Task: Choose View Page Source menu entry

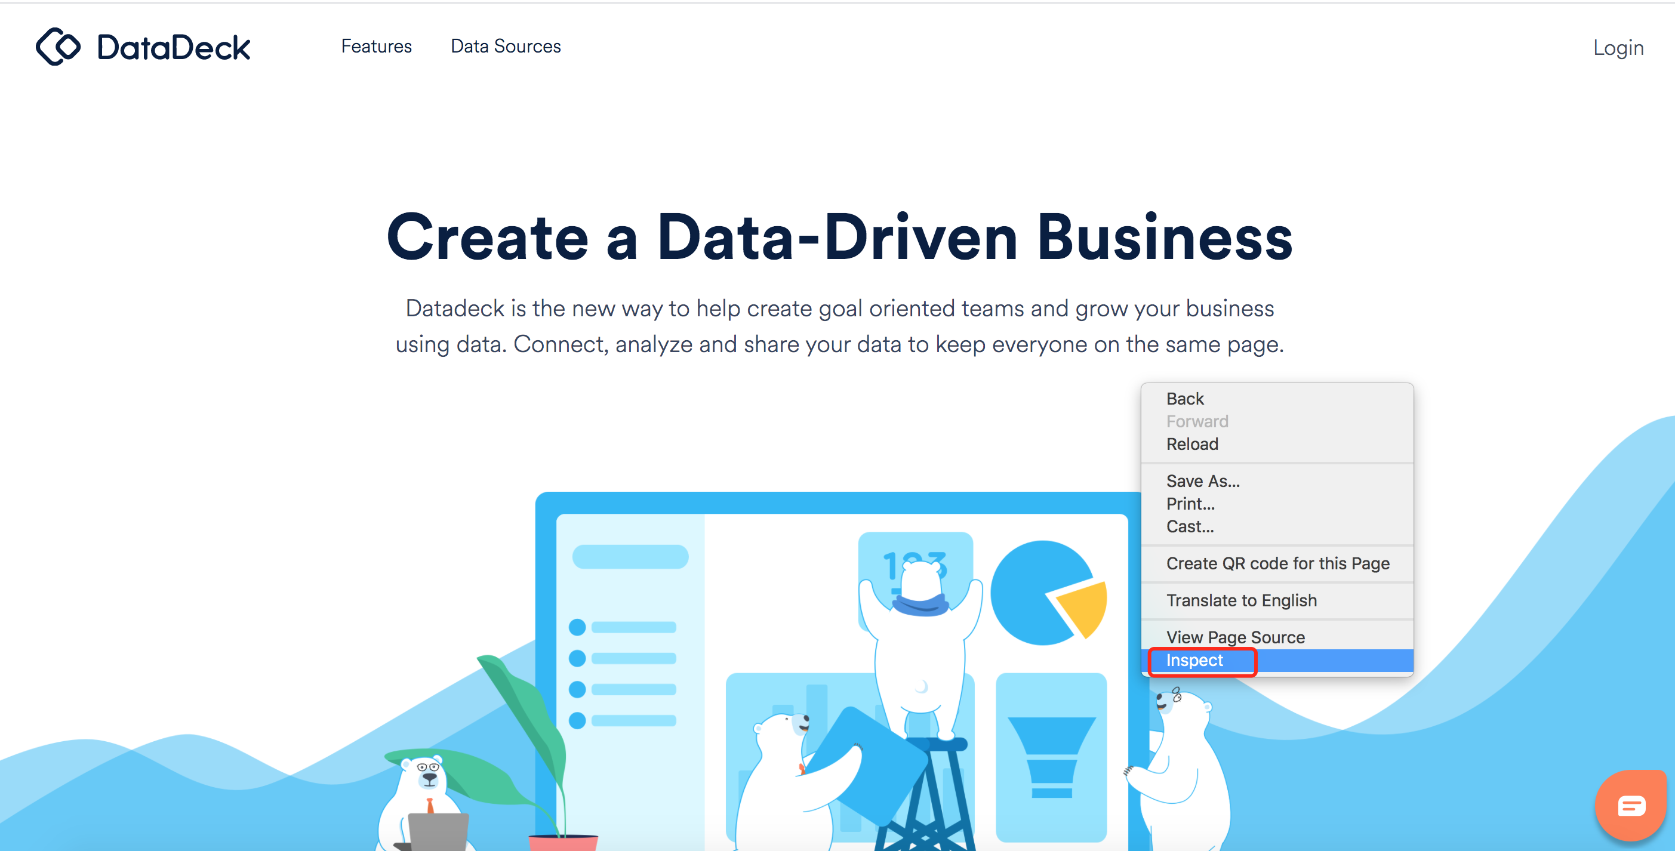Action: coord(1277,637)
